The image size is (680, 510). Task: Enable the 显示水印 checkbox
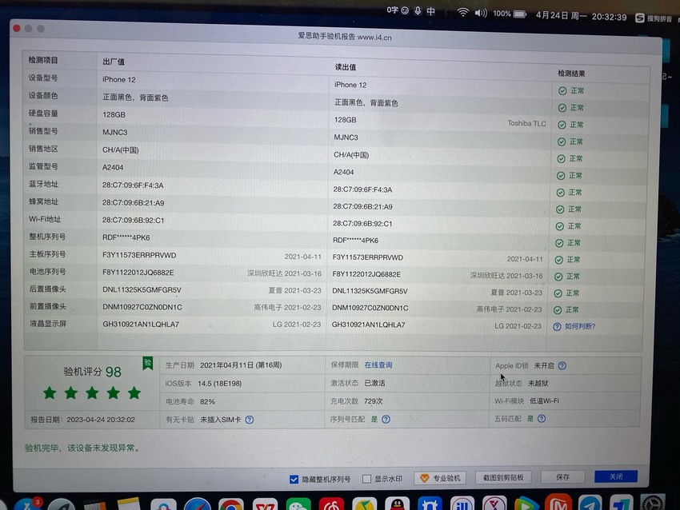[x=367, y=479]
